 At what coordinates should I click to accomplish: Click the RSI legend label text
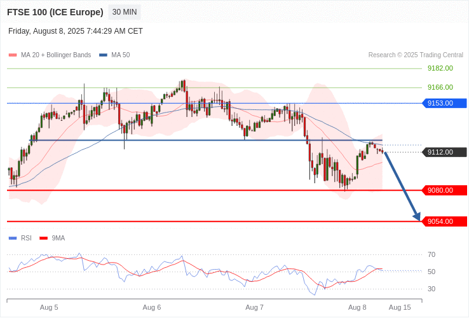26,238
